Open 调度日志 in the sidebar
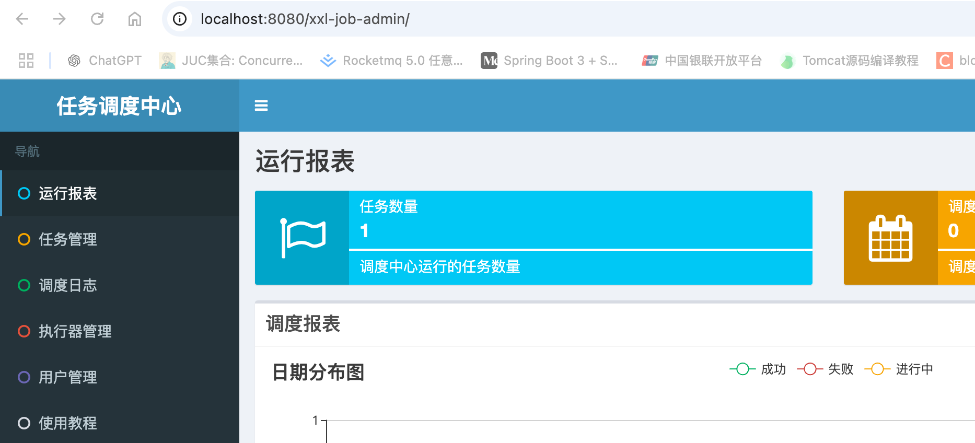975x443 pixels. click(67, 285)
